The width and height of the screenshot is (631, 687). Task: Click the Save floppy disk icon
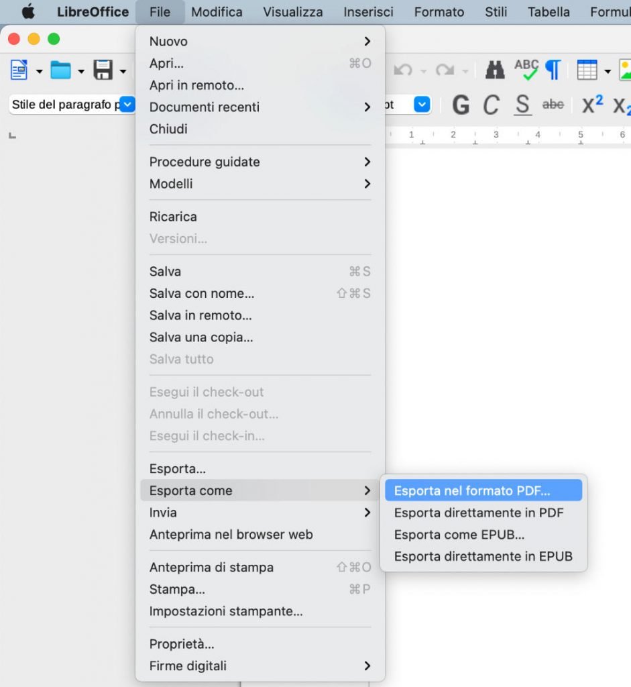(103, 70)
